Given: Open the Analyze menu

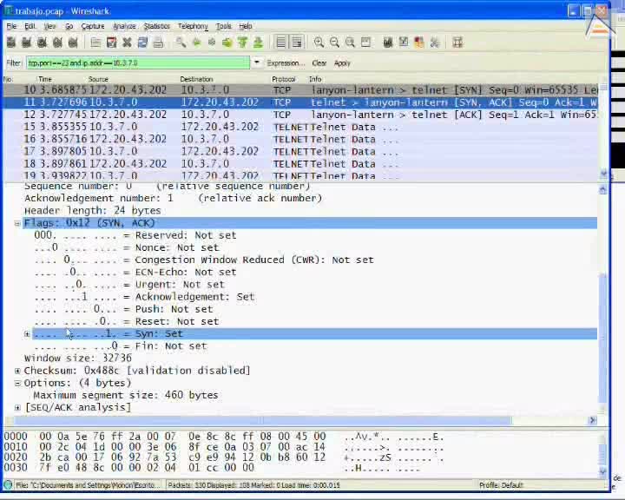Looking at the screenshot, I should (124, 26).
